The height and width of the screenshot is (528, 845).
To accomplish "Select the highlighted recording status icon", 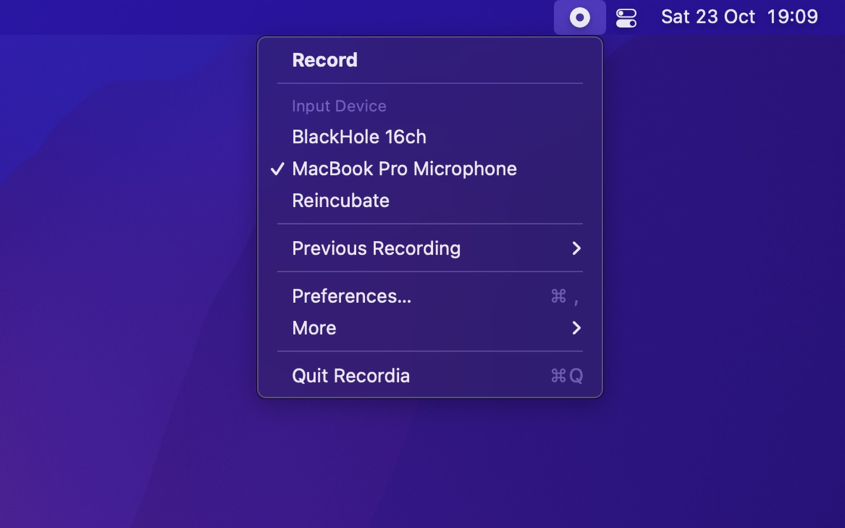I will point(580,17).
